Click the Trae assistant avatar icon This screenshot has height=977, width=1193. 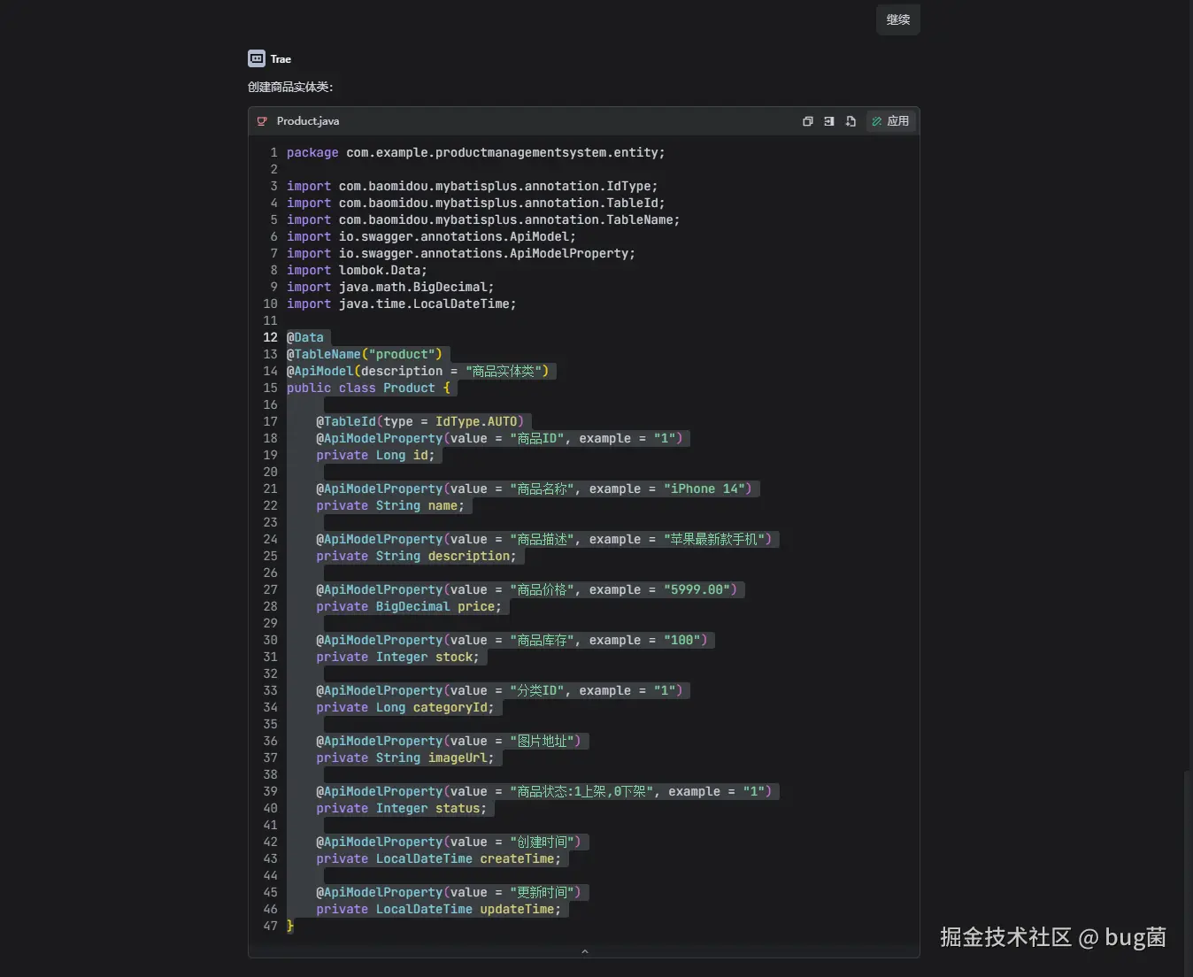(257, 58)
